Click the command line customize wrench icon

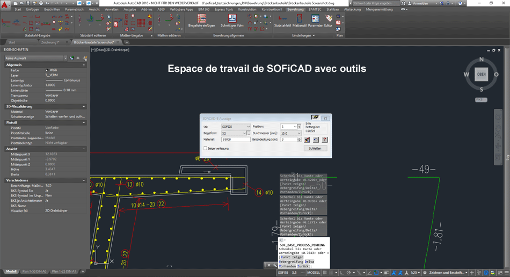[x=275, y=265]
